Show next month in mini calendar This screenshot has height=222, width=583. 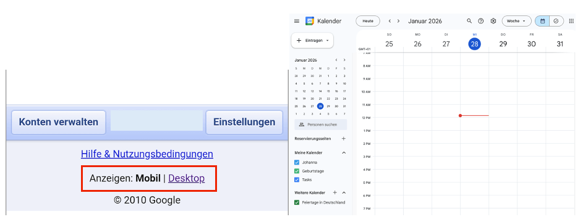tap(344, 60)
